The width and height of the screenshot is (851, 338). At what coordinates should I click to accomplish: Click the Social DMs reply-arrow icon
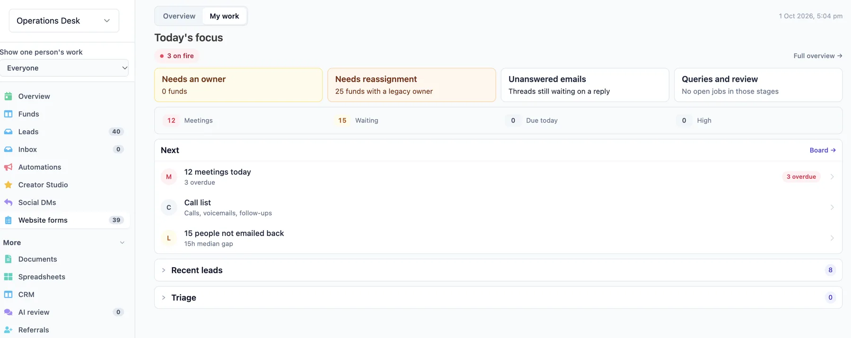[x=8, y=202]
